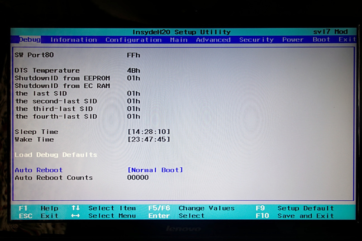Click the Sleep Time value field
This screenshot has height=241, width=362.
[x=149, y=132]
